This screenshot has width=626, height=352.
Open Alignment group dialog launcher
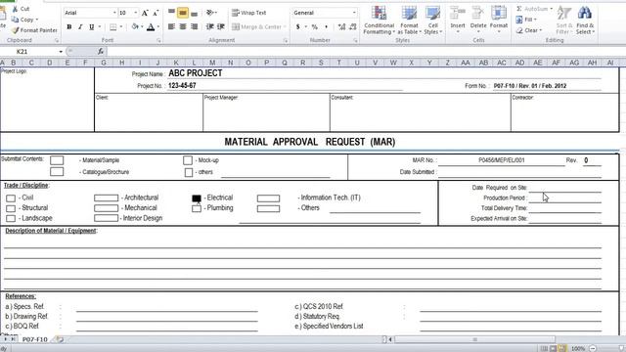click(x=286, y=40)
